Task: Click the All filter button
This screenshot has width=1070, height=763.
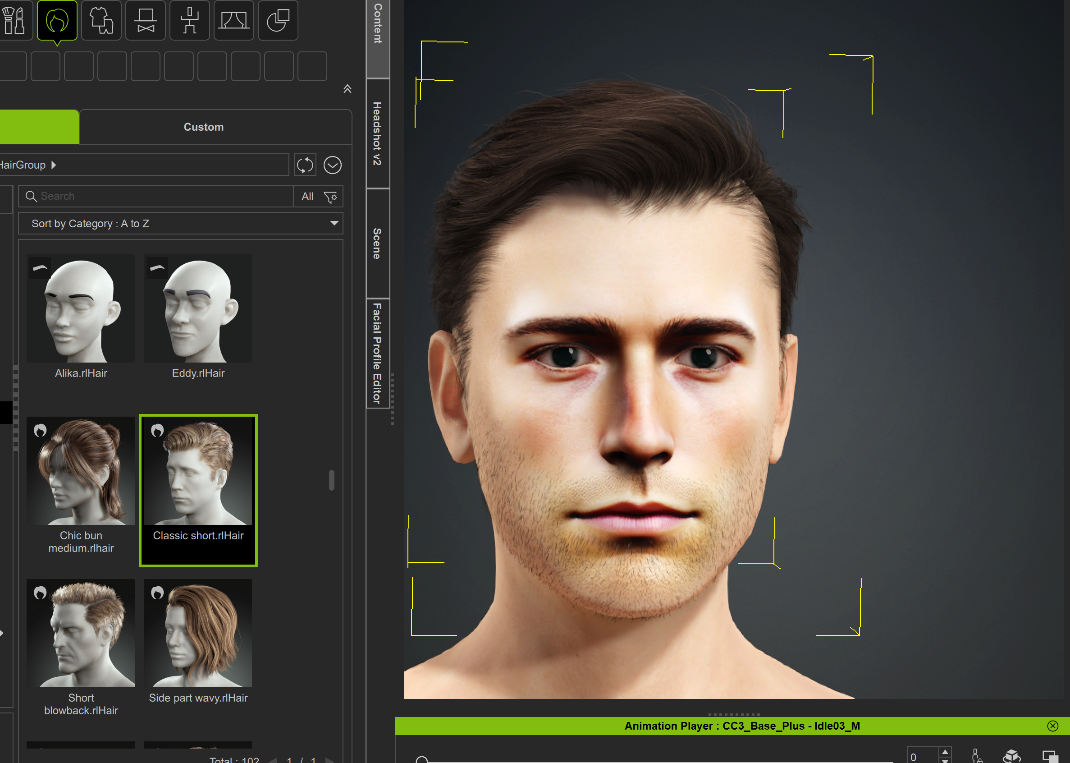Action: [307, 197]
